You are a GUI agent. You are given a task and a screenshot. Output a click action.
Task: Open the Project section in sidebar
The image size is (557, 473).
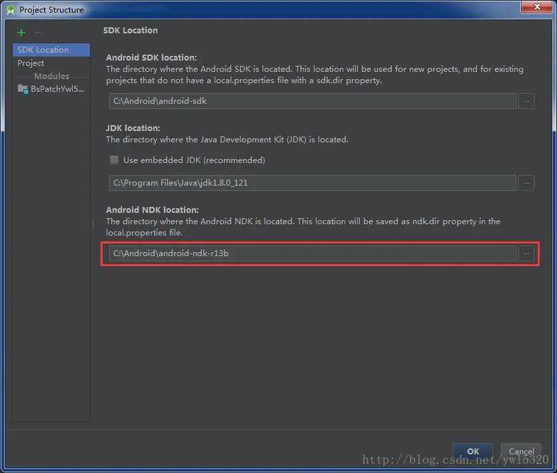tap(51, 63)
